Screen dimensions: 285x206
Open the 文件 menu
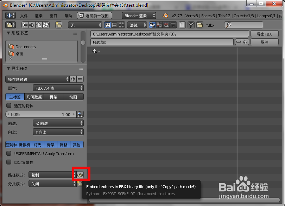(x=24, y=16)
